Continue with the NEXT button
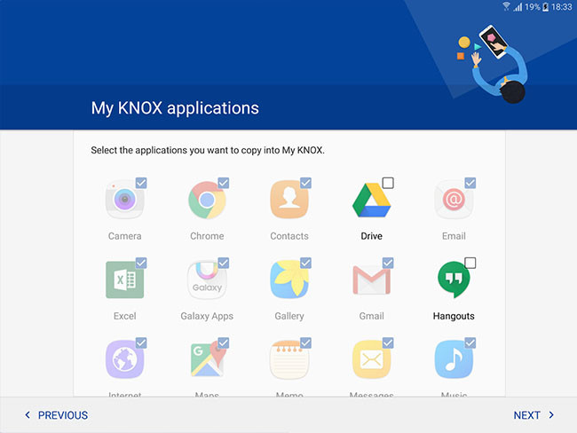 534,415
